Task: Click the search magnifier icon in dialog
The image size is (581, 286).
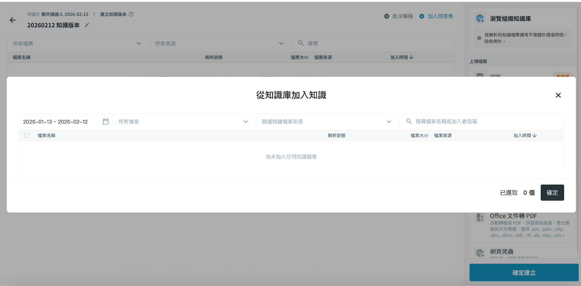Action: (x=409, y=122)
